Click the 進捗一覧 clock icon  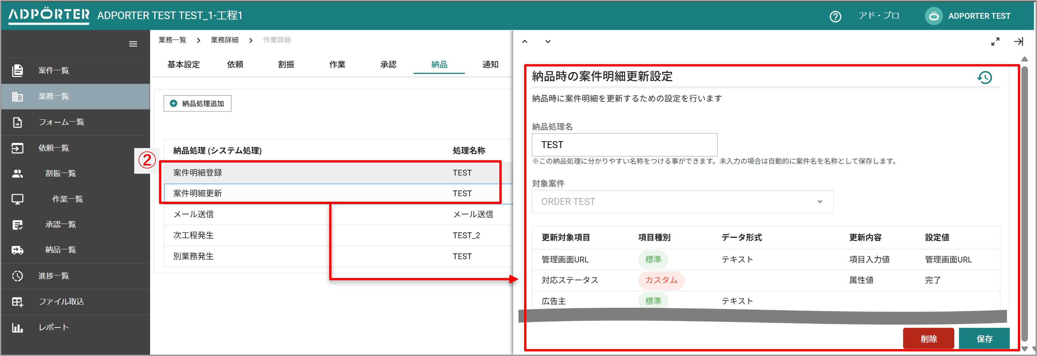17,276
